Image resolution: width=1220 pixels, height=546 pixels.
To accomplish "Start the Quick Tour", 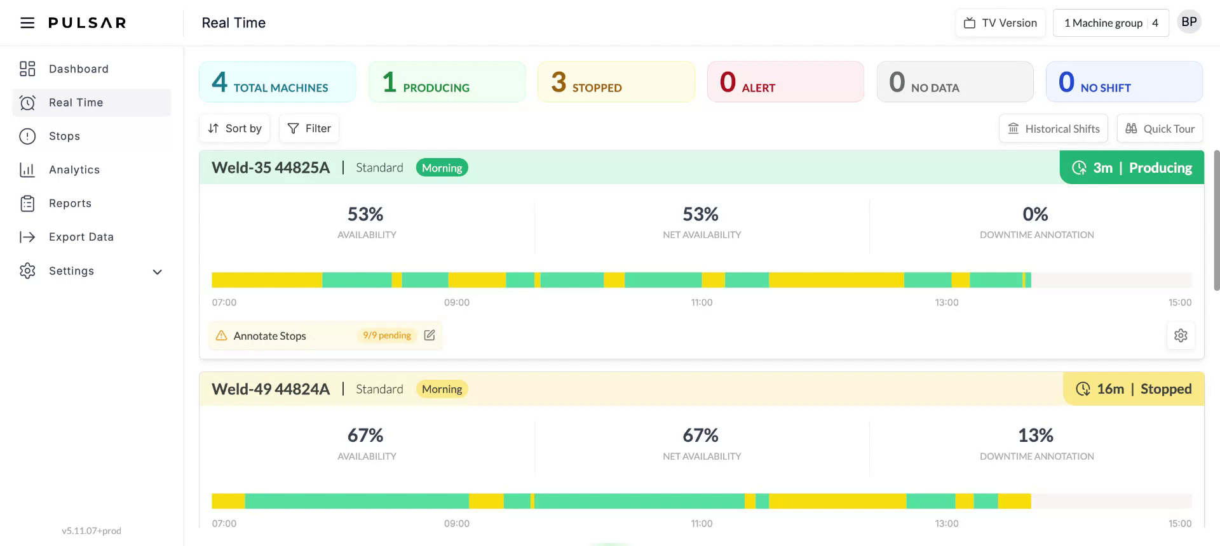I will [x=1160, y=128].
